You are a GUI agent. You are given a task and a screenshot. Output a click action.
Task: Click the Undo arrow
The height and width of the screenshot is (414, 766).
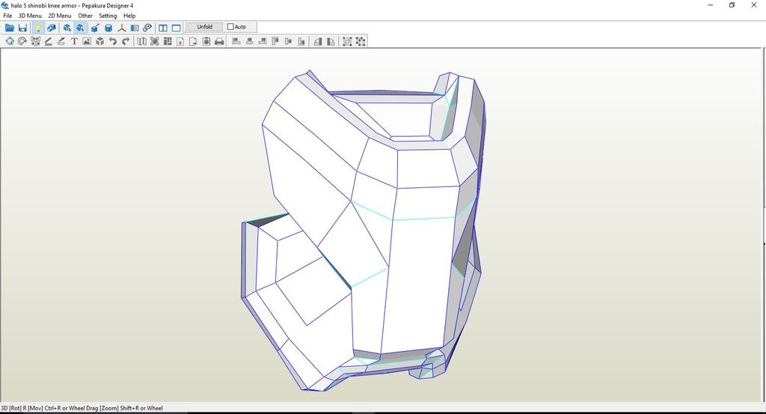(x=113, y=41)
